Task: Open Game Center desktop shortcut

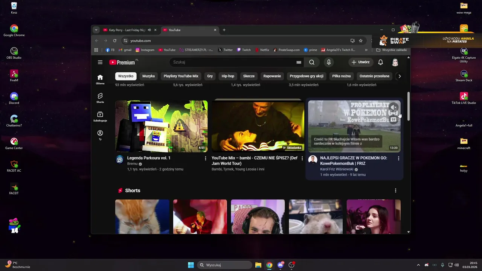Action: point(14,143)
